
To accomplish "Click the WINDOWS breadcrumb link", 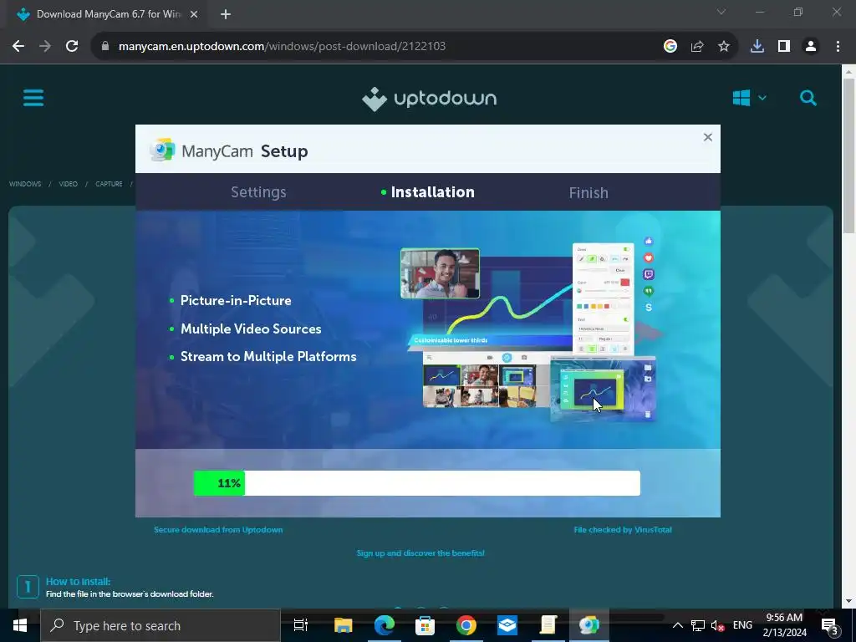I will [x=25, y=184].
